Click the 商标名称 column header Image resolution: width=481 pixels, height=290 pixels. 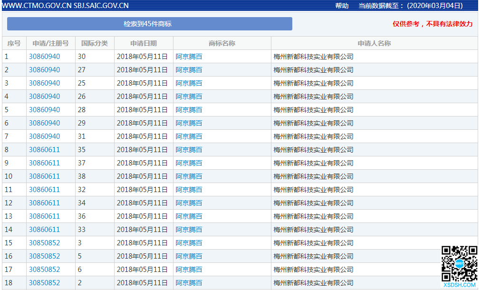coord(222,43)
